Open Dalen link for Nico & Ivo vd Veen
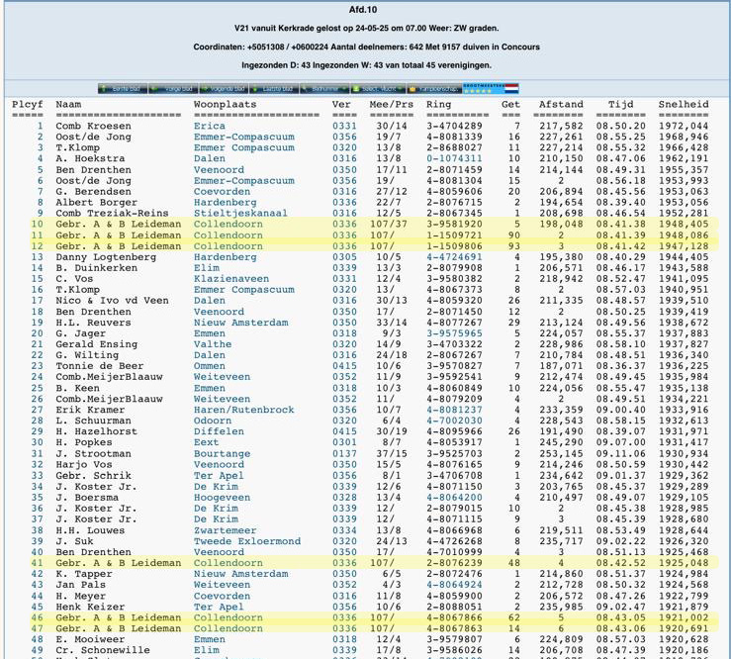 [x=210, y=301]
